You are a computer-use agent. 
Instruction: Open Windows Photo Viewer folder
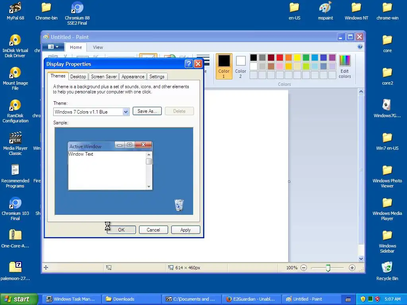pos(387,176)
